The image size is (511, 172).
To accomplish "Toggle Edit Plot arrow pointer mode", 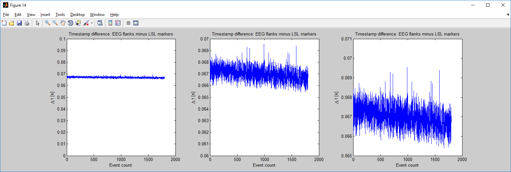I will tap(38, 23).
